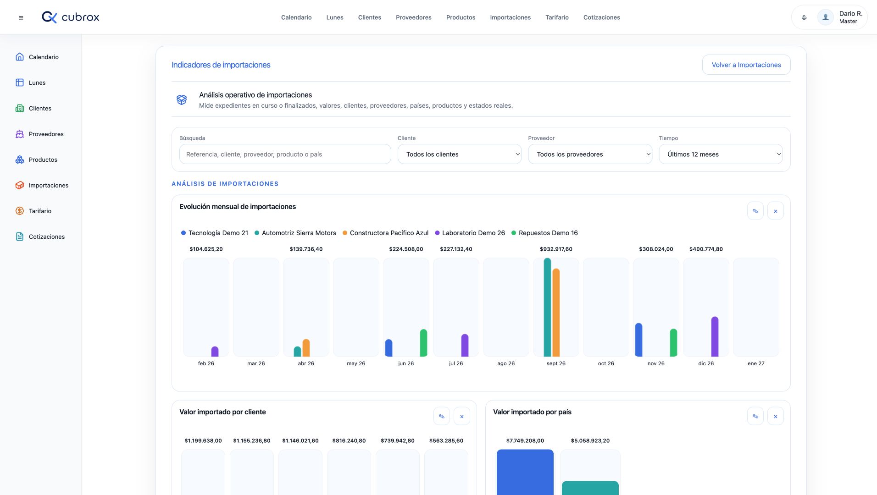Open the Clientes link in the sidebar
The height and width of the screenshot is (495, 877).
(x=40, y=108)
